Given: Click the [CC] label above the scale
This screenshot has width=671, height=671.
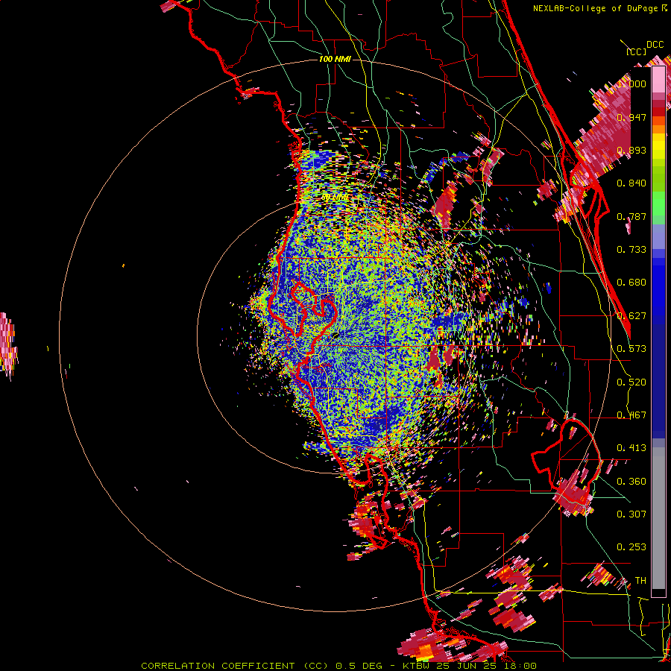Looking at the screenshot, I should click(x=637, y=51).
